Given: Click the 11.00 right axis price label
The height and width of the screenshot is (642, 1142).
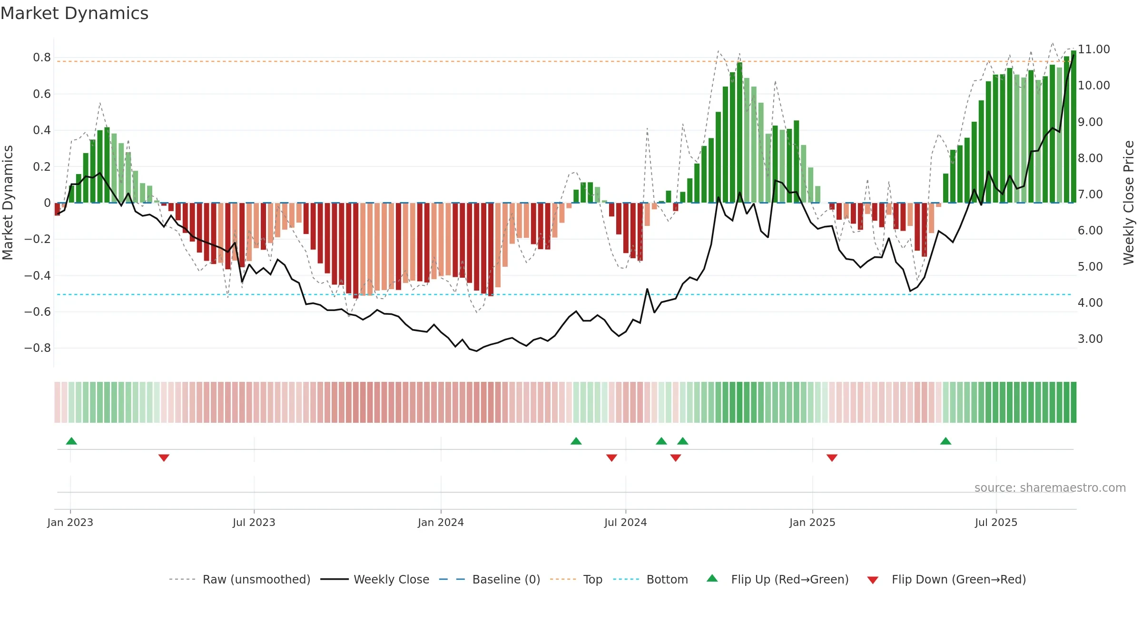Looking at the screenshot, I should click(1094, 49).
